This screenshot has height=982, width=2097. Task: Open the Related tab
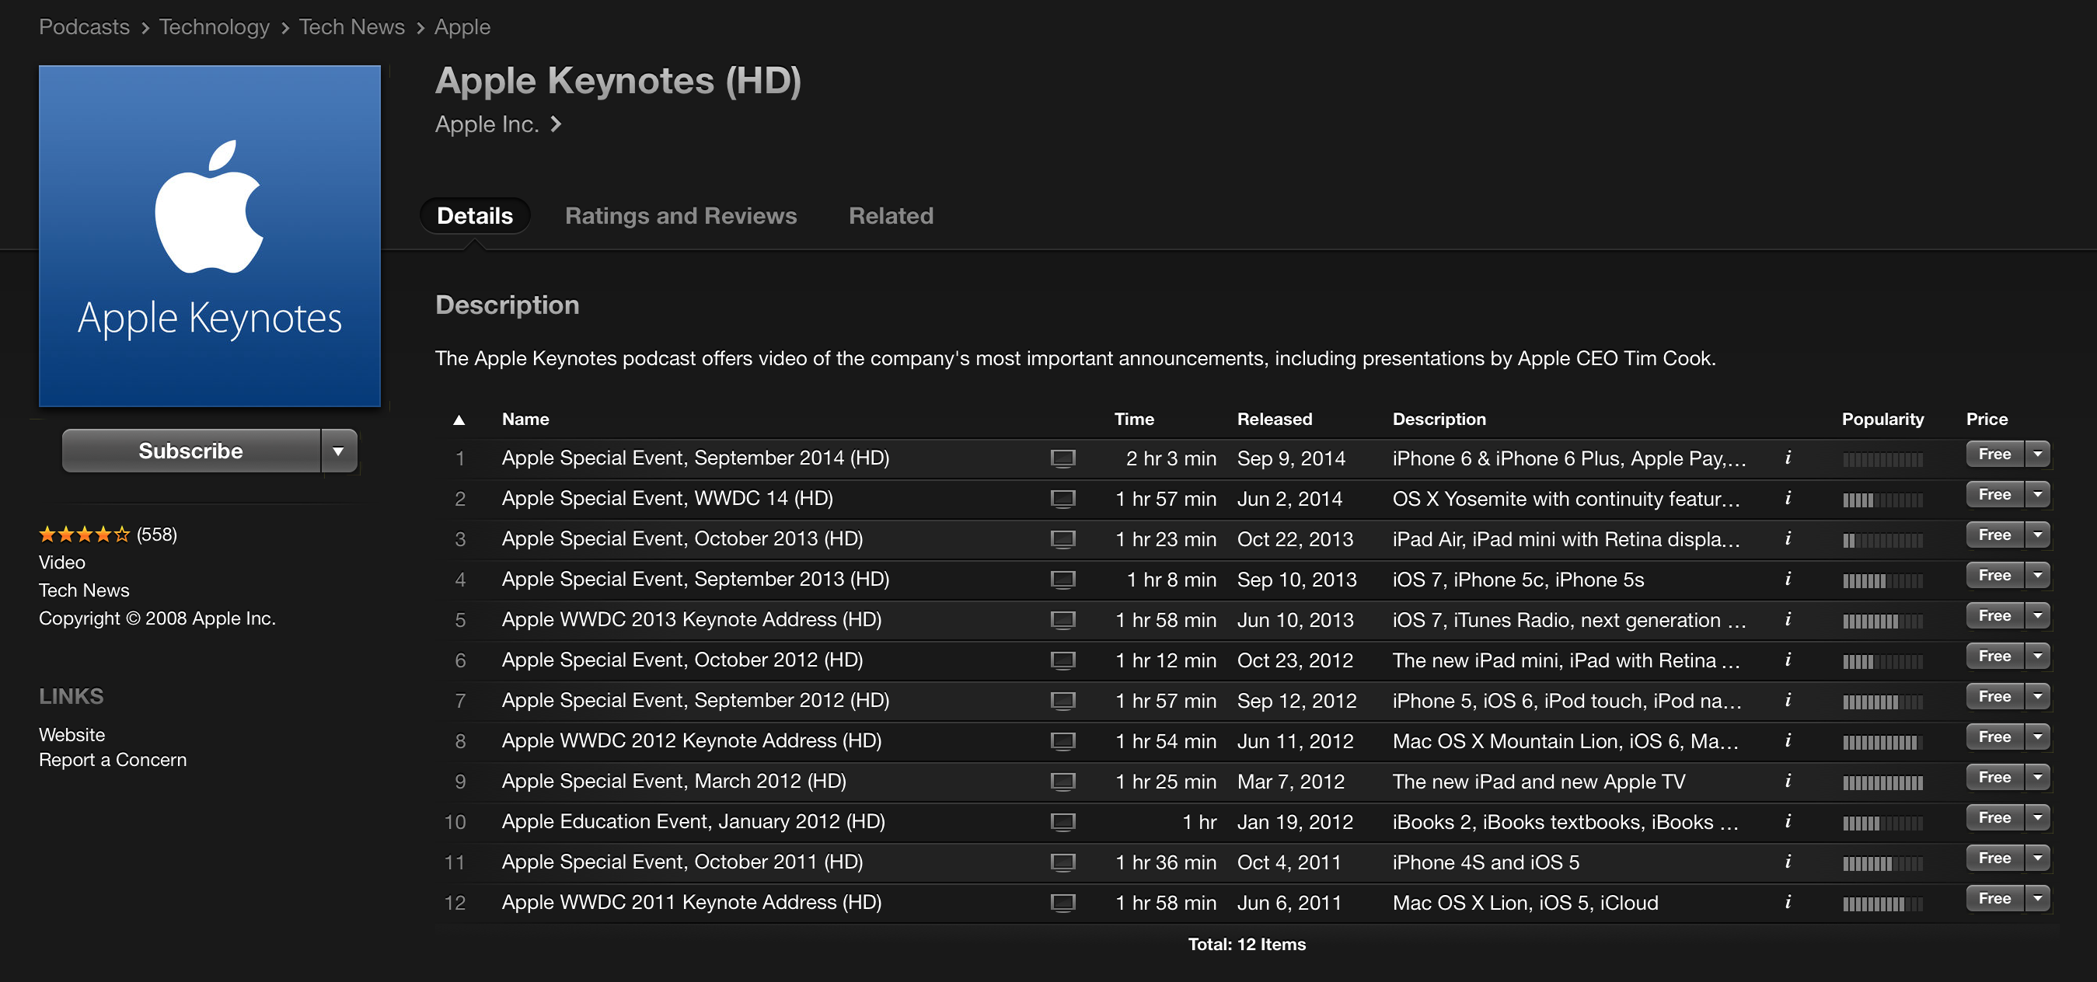coord(891,216)
